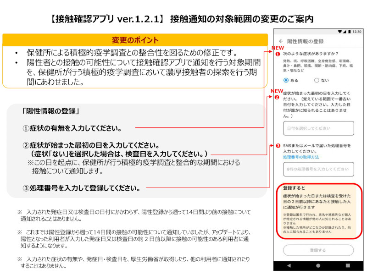
Task: Tap the ❶ marker next to 症状の質問
Action: [278, 54]
